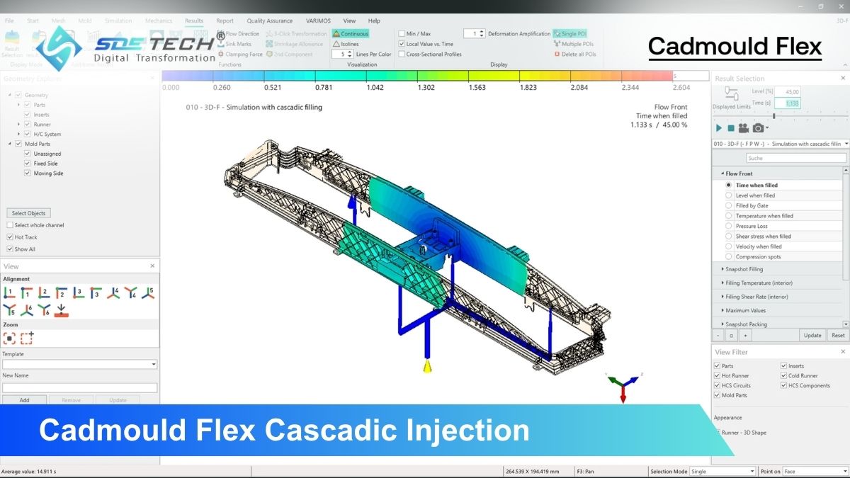850x478 pixels.
Task: Click the Sink Marks function icon
Action: click(x=221, y=44)
